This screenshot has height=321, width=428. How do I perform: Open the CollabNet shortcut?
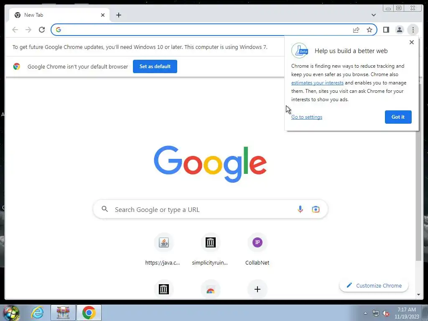tap(257, 250)
